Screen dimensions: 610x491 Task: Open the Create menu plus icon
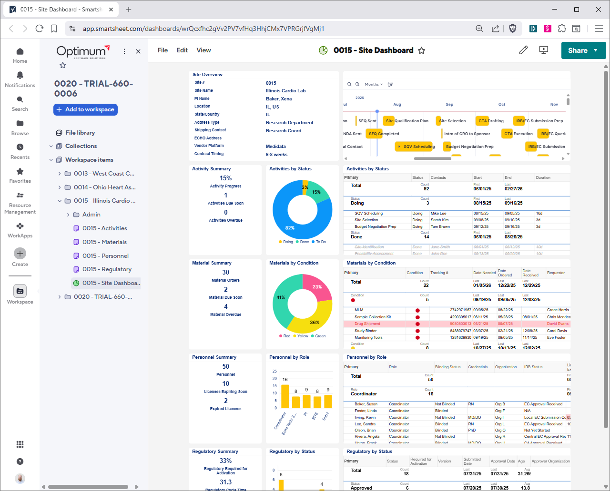pyautogui.click(x=20, y=254)
